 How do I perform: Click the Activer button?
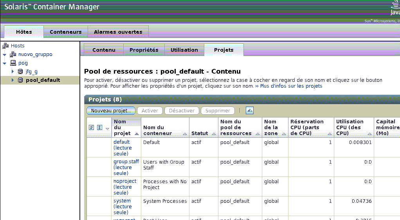coord(150,110)
